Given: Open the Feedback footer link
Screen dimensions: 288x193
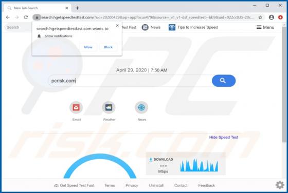Looking at the screenshot, I should click(x=206, y=185).
